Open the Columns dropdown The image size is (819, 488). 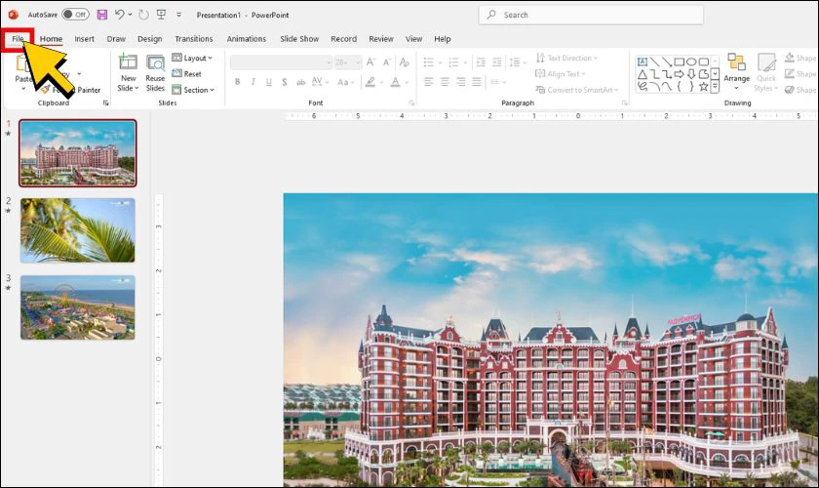click(x=498, y=82)
